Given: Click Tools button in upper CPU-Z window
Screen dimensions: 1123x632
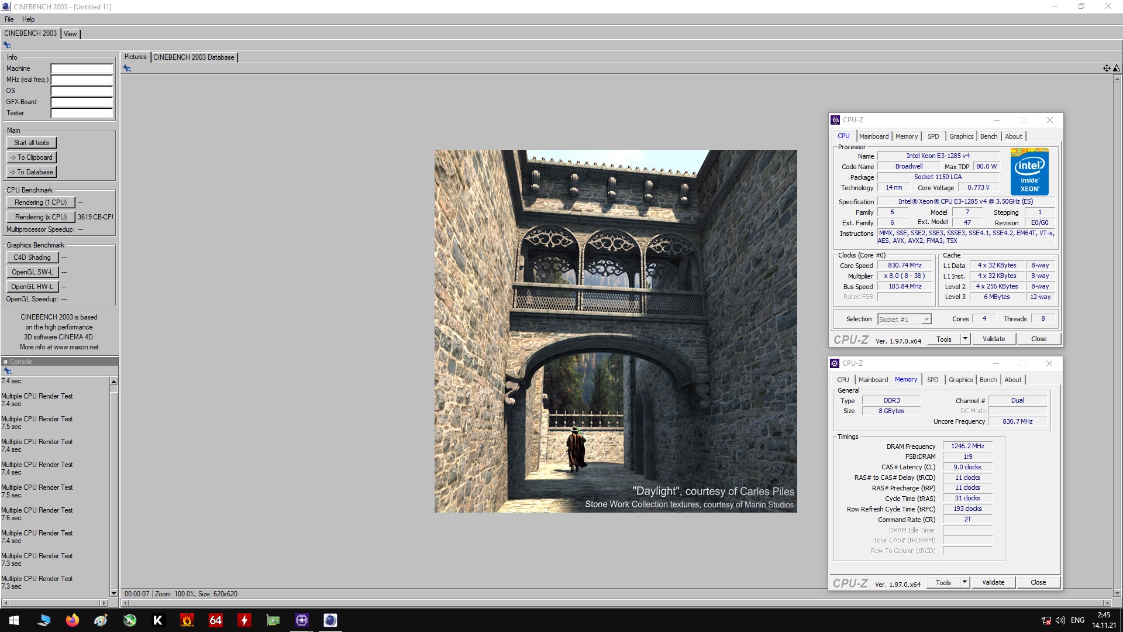Looking at the screenshot, I should pyautogui.click(x=944, y=339).
